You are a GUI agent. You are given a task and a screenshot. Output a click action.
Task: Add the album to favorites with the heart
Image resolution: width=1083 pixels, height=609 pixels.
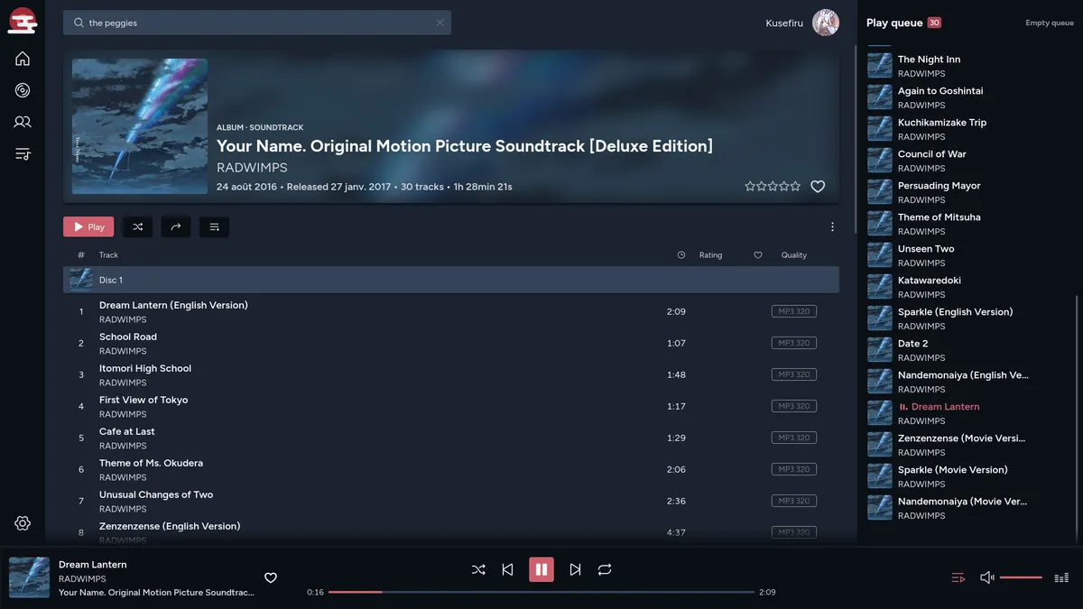pyautogui.click(x=818, y=187)
